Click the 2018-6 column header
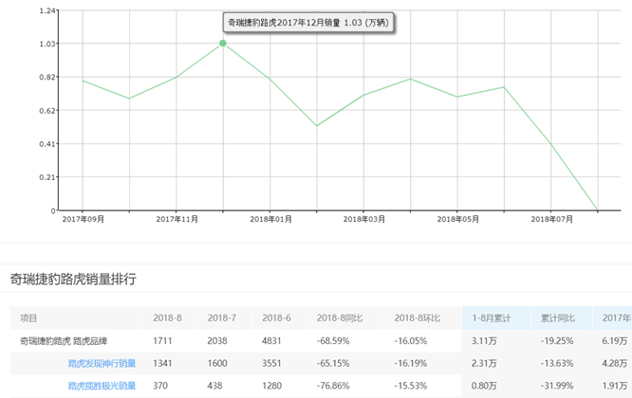Screen dimensions: 632x398 (x=276, y=317)
